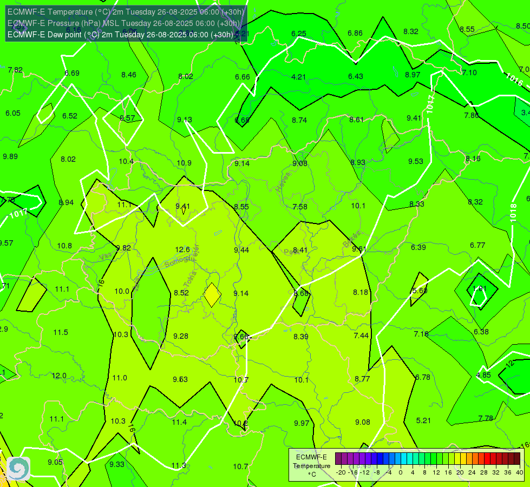530x487 pixels.
Task: Click the 40 label on the legend scale
Action: (520, 472)
